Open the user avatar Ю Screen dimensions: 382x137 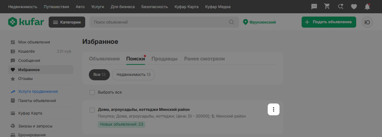pyautogui.click(x=367, y=22)
